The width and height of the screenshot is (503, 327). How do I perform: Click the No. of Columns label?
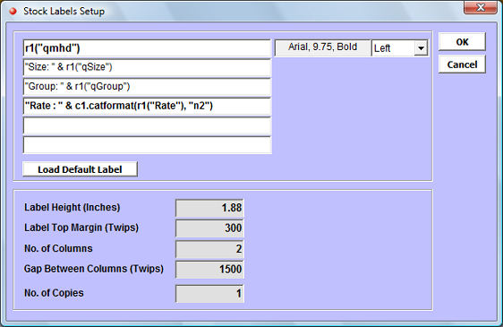[58, 248]
